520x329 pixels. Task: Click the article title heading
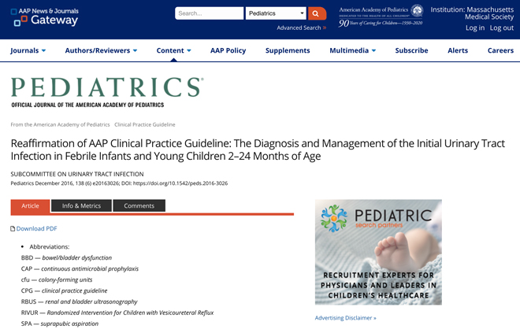(x=258, y=150)
